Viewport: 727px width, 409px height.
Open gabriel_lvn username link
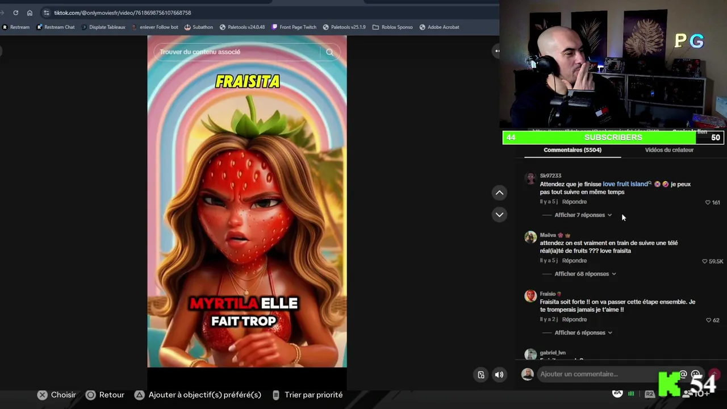(x=553, y=353)
